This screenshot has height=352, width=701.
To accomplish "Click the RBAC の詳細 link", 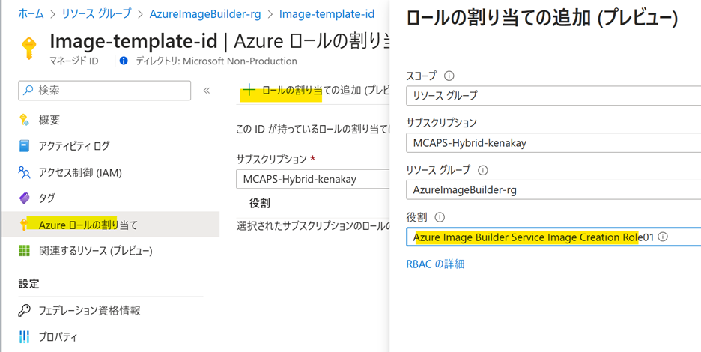I will pos(435,264).
